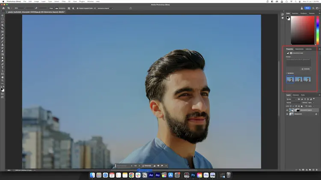This screenshot has height=180, width=321.
Task: Click the Share button
Action: pos(307,8)
